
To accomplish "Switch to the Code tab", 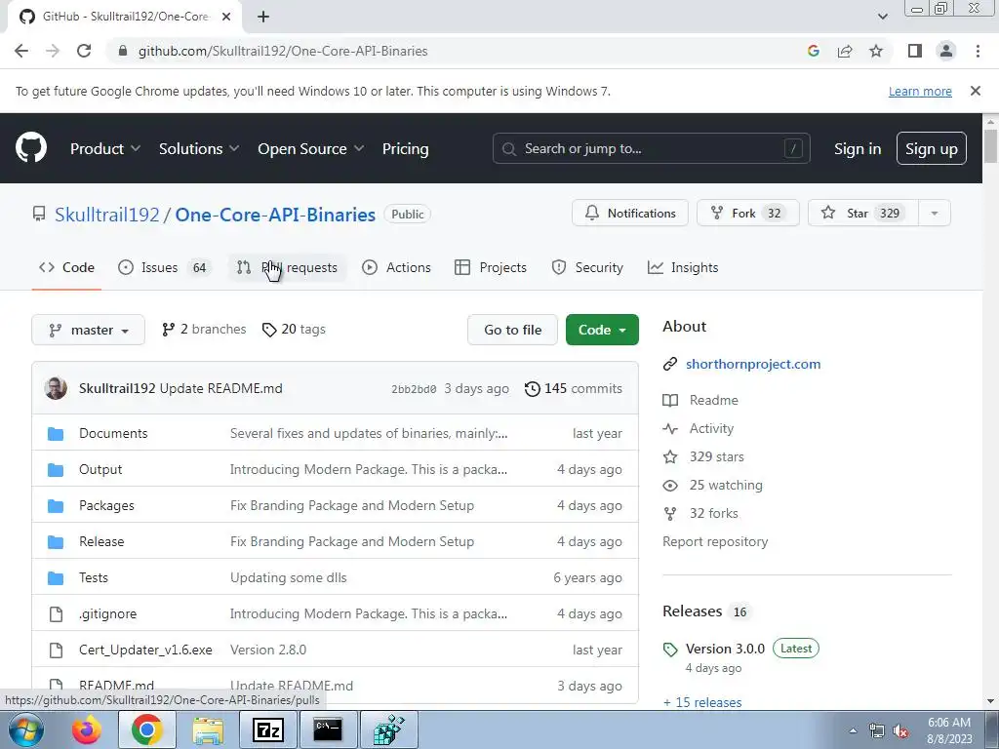I will 67,267.
